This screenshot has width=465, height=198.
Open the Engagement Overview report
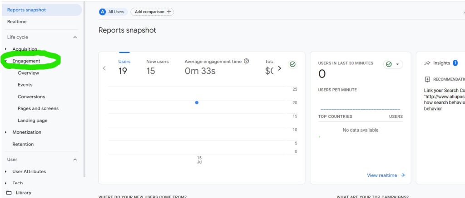pyautogui.click(x=28, y=73)
